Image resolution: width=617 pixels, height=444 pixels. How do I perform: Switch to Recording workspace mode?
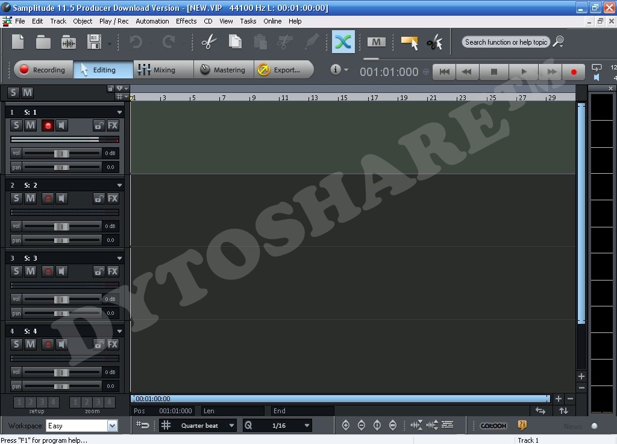43,70
